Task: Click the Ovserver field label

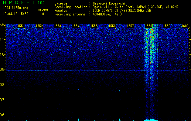Action: click(62, 3)
